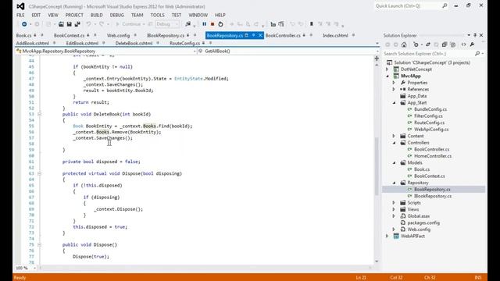Switch to BookContext.cs tab

click(70, 35)
